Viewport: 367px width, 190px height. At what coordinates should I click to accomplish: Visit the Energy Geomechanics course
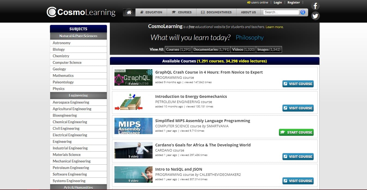click(x=298, y=108)
